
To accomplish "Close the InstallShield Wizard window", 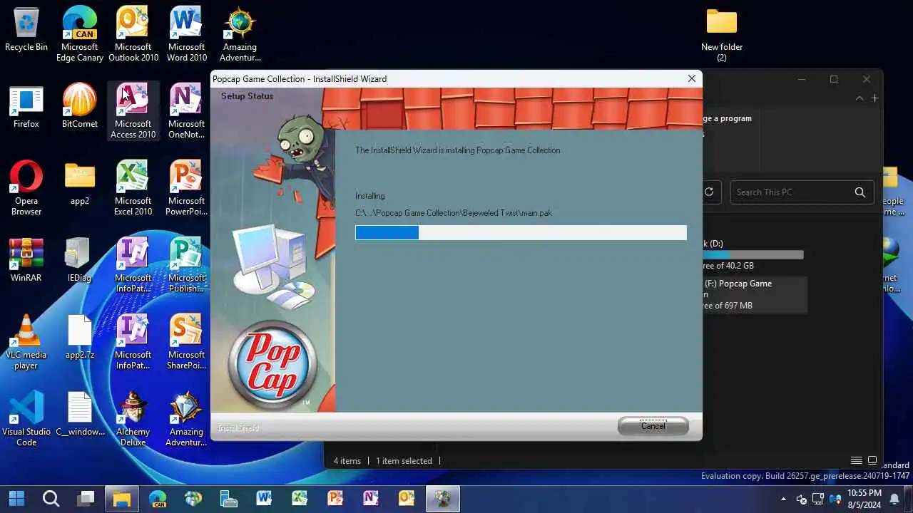I will coord(691,78).
